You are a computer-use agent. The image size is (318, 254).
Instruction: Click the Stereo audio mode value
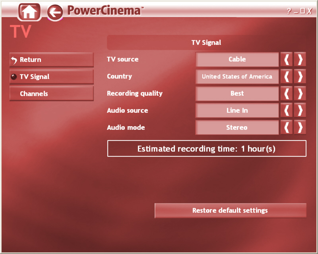point(237,127)
